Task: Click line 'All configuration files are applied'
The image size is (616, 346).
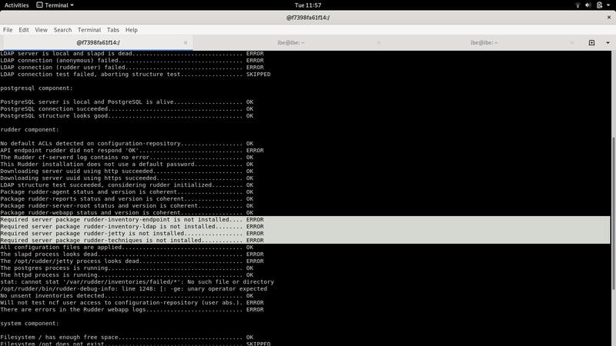Action: click(126, 247)
